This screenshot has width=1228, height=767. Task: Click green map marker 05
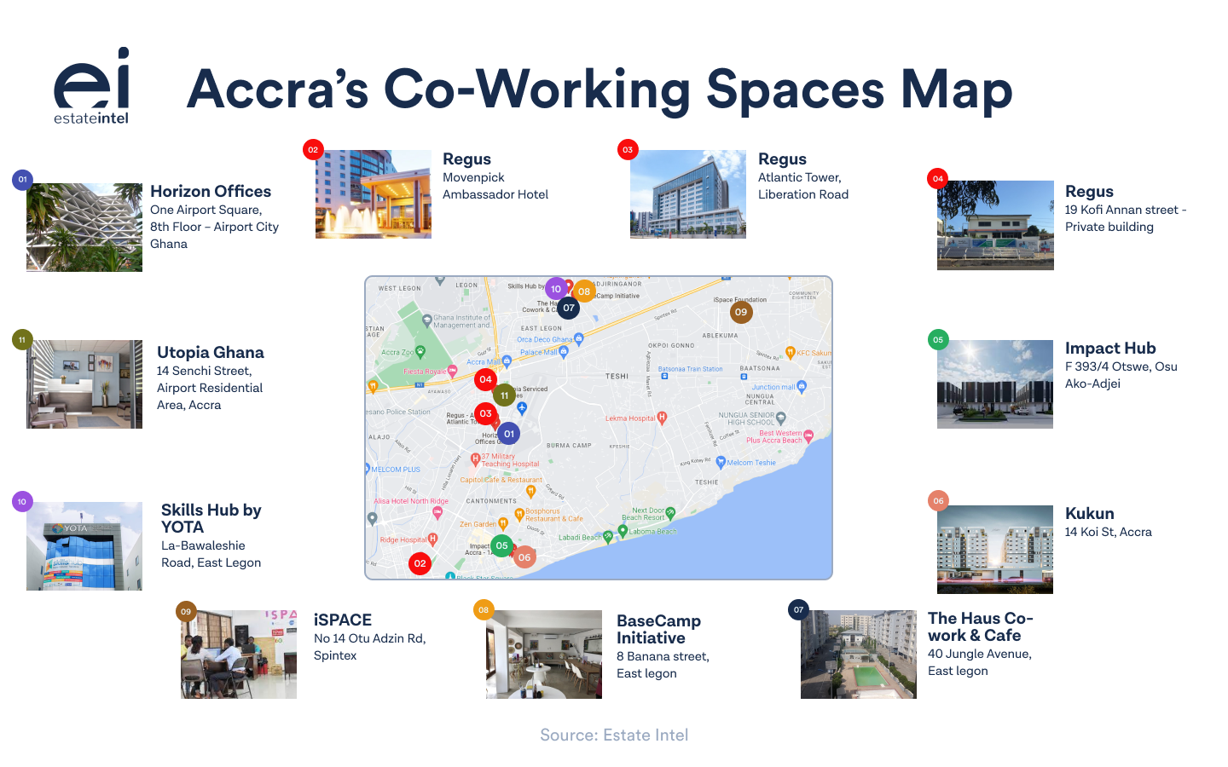coord(501,545)
